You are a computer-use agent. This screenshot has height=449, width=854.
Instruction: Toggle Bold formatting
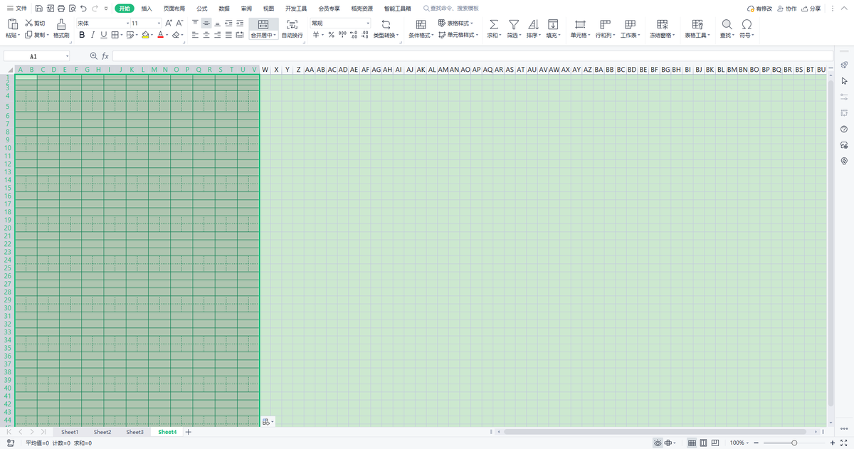(82, 34)
